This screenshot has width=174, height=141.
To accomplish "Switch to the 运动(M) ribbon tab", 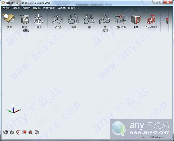I will tap(61, 8).
